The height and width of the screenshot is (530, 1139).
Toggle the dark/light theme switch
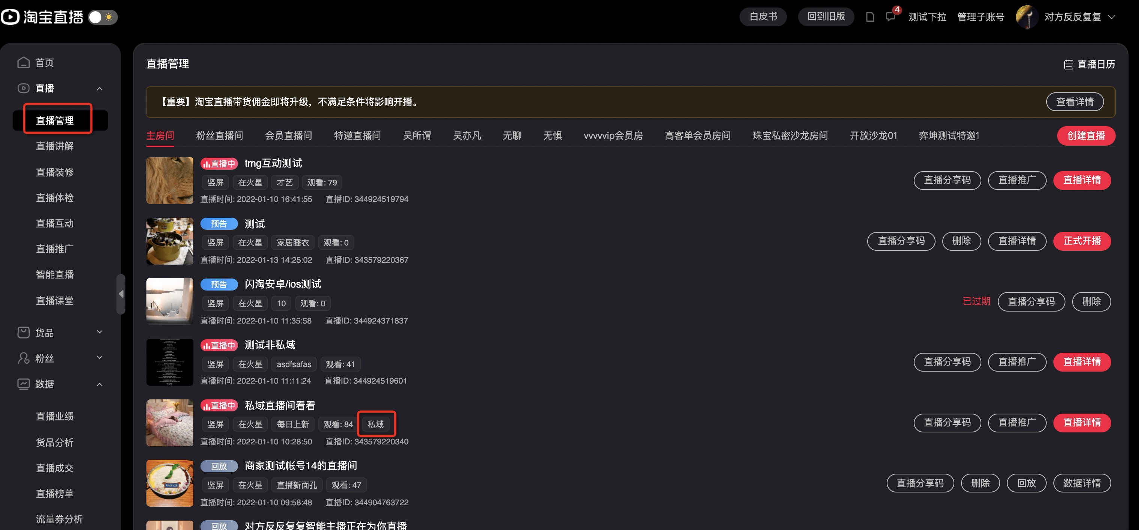pyautogui.click(x=102, y=17)
